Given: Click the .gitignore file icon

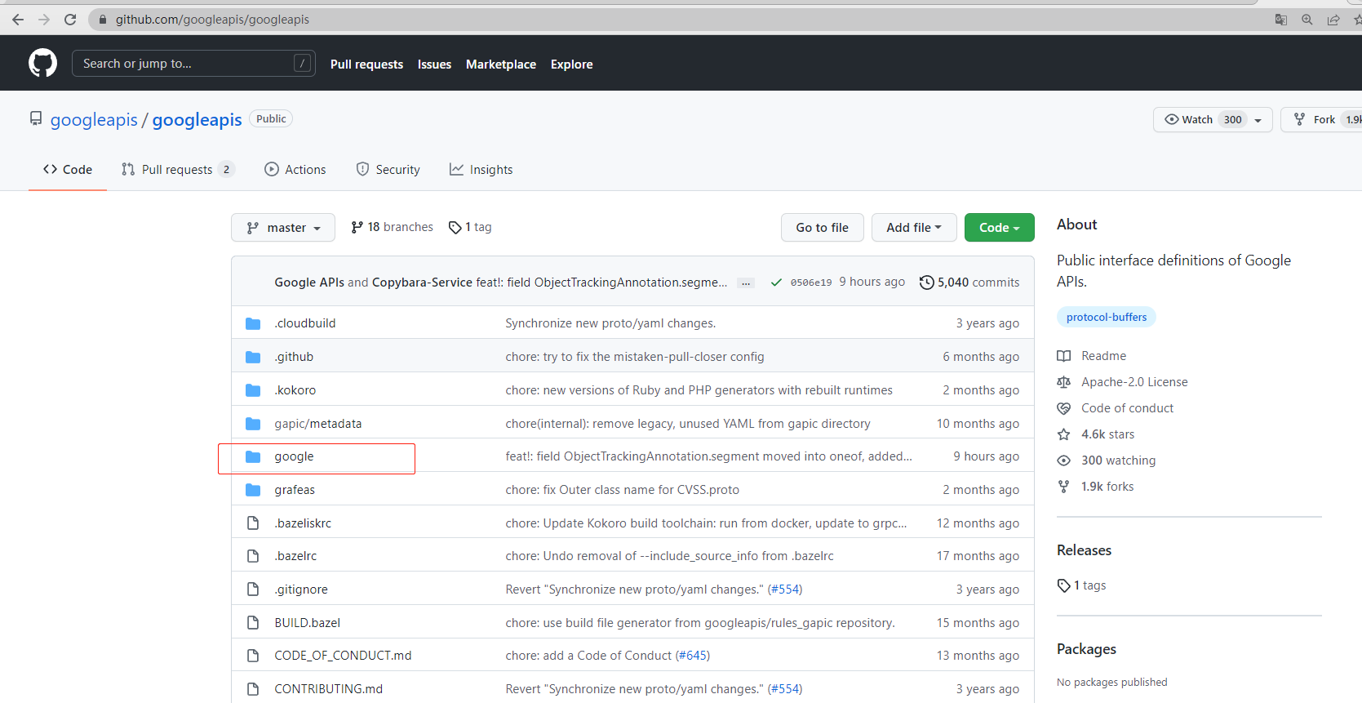Looking at the screenshot, I should [x=253, y=590].
